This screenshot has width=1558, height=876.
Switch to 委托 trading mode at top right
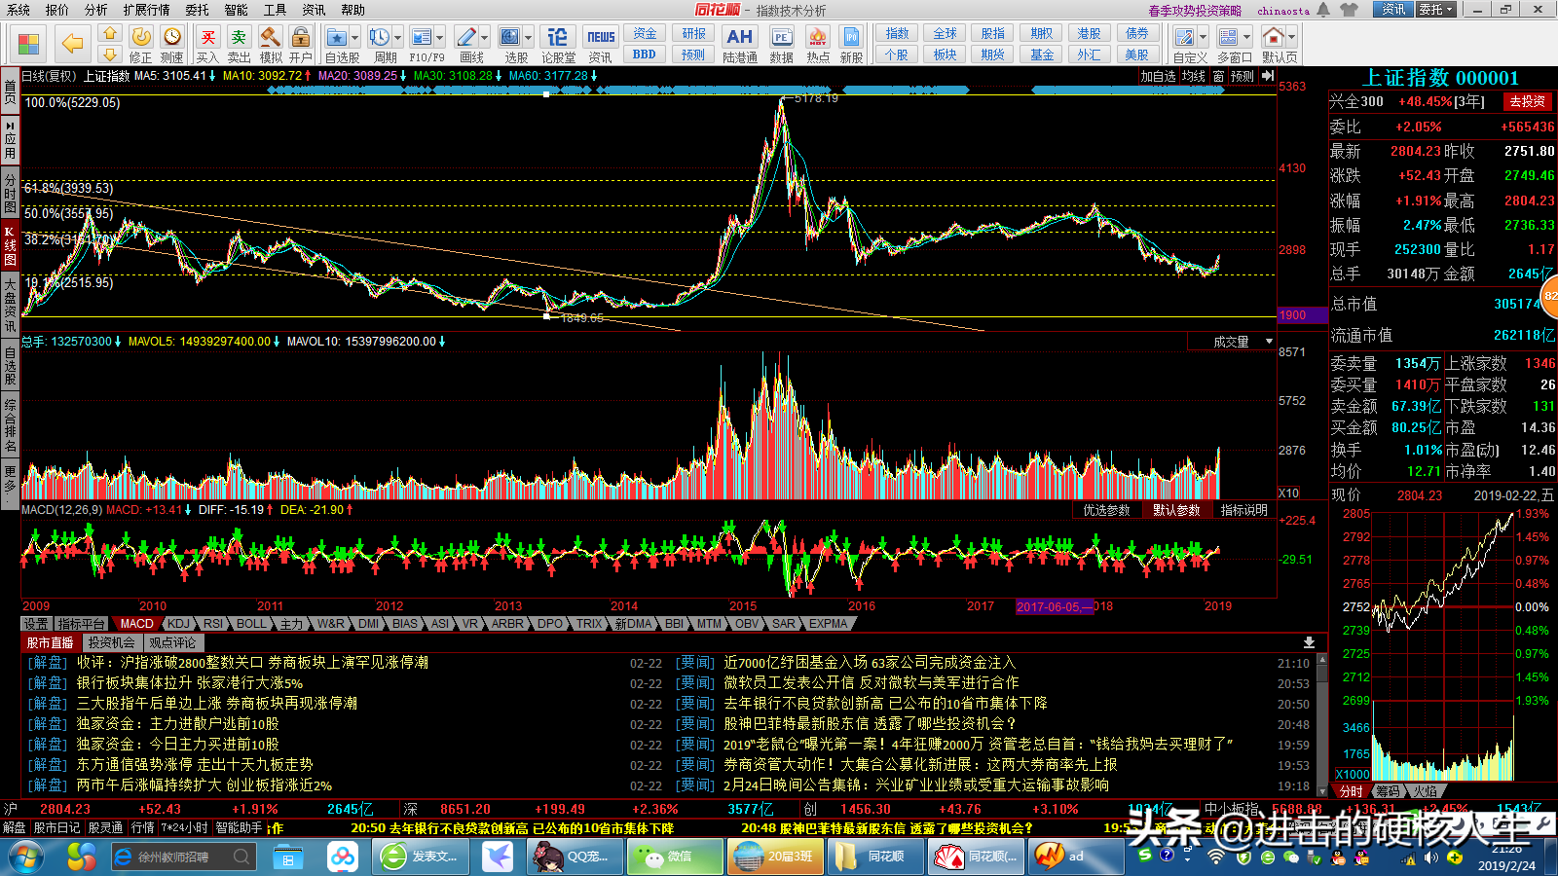click(1431, 9)
